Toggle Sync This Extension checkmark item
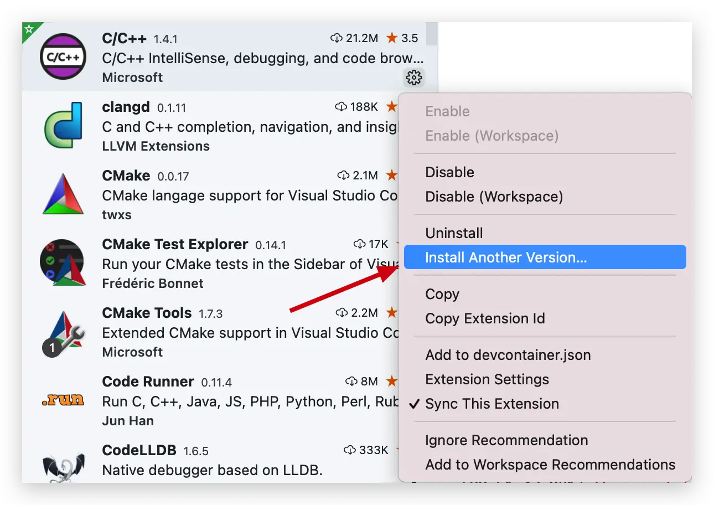 (x=492, y=404)
